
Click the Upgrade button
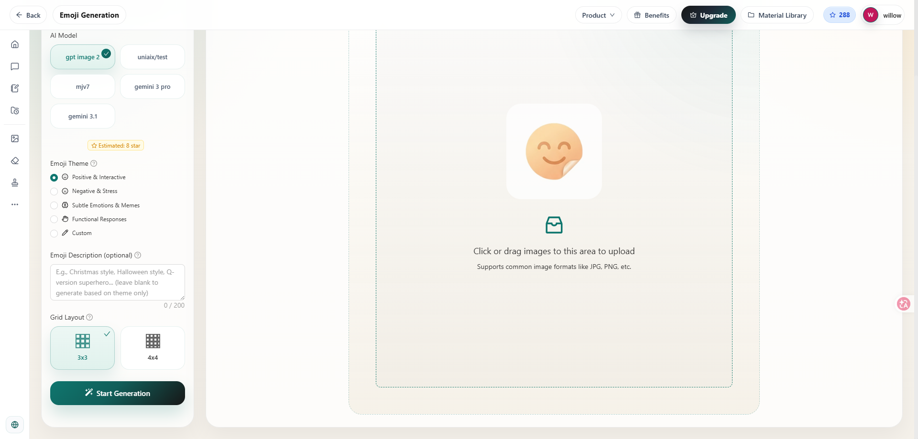(x=709, y=15)
